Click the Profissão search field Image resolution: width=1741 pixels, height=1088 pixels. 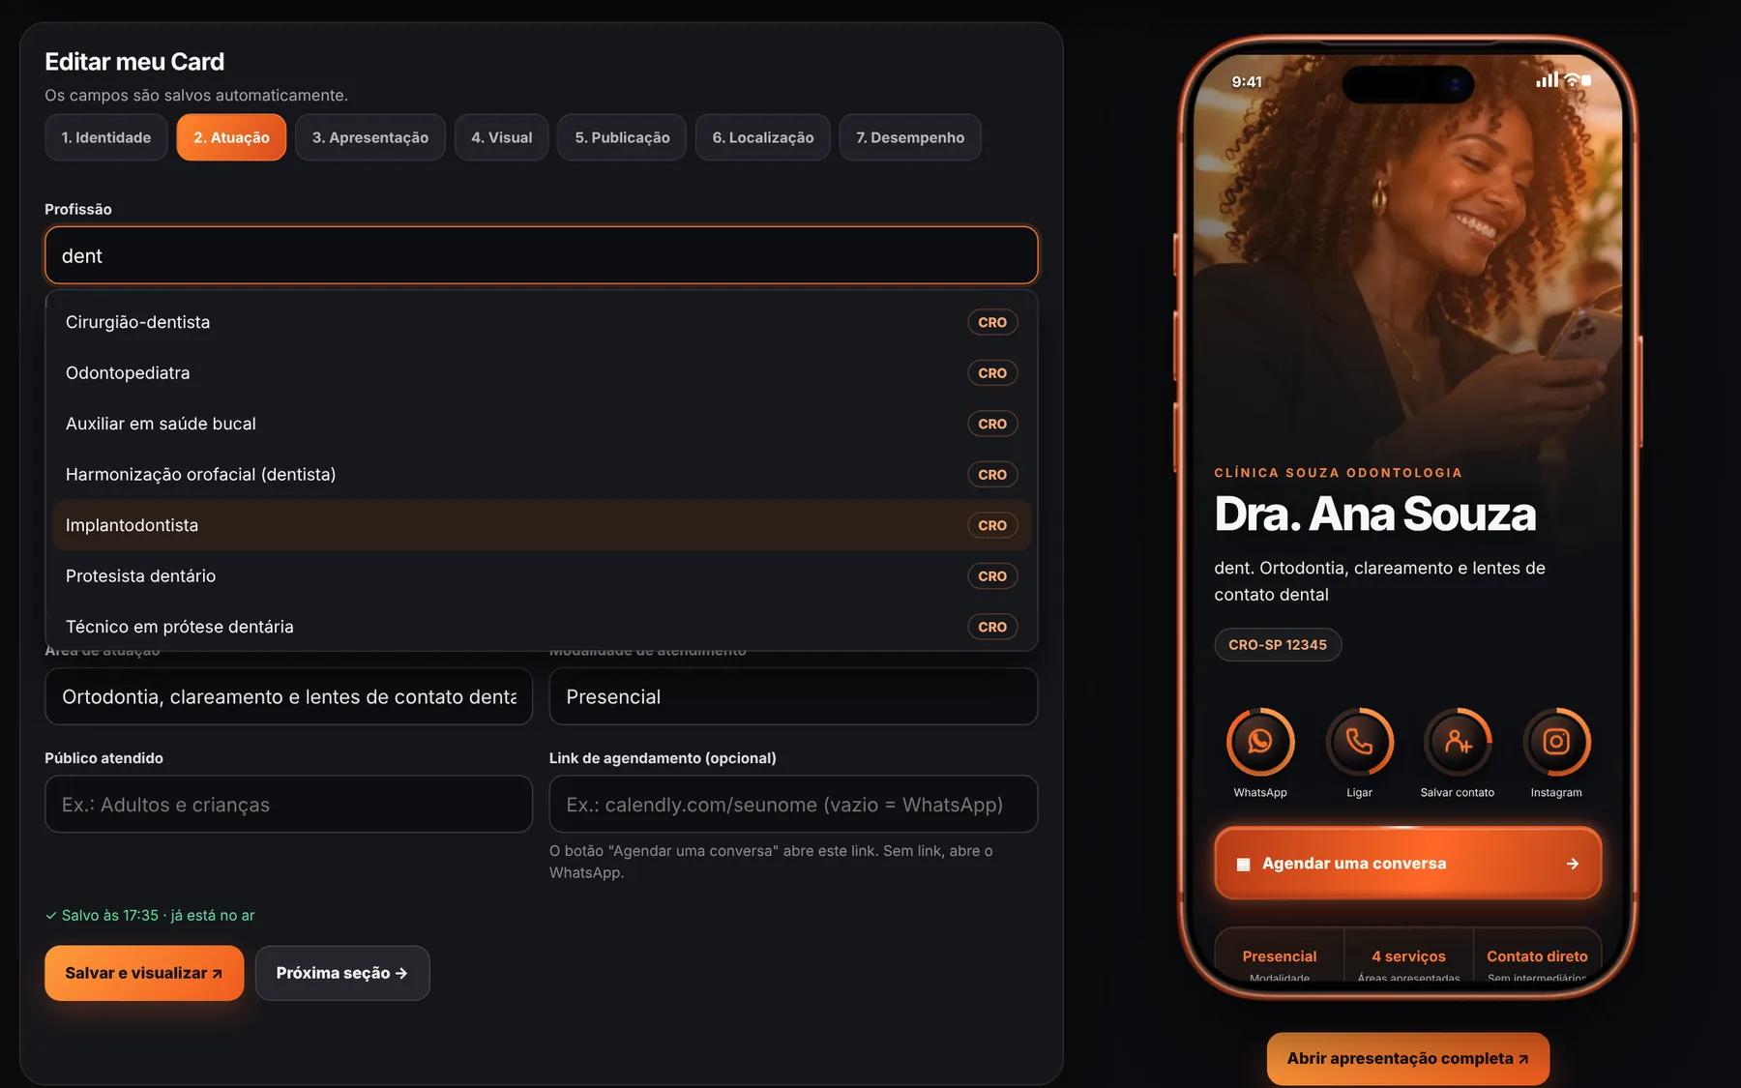[x=542, y=255]
